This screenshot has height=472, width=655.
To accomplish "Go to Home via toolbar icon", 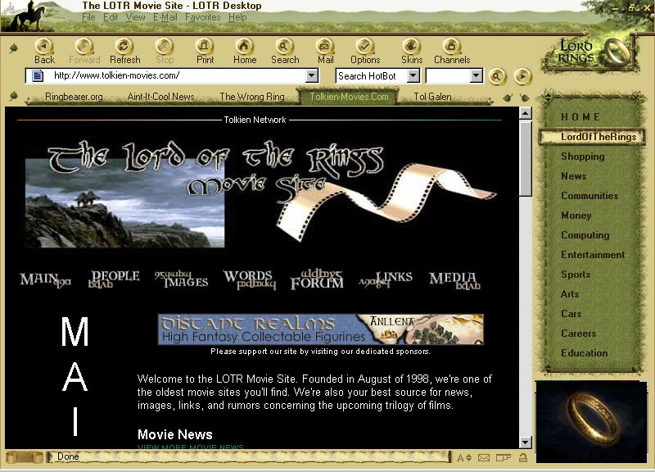I will (x=244, y=47).
